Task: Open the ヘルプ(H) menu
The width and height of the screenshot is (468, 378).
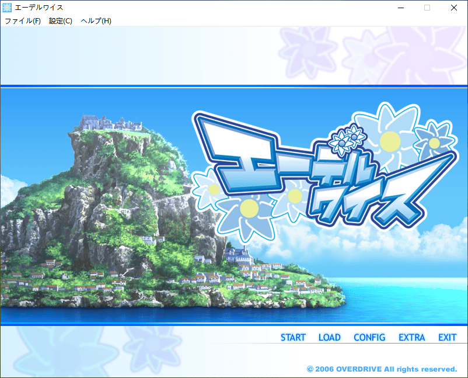Action: (x=96, y=21)
